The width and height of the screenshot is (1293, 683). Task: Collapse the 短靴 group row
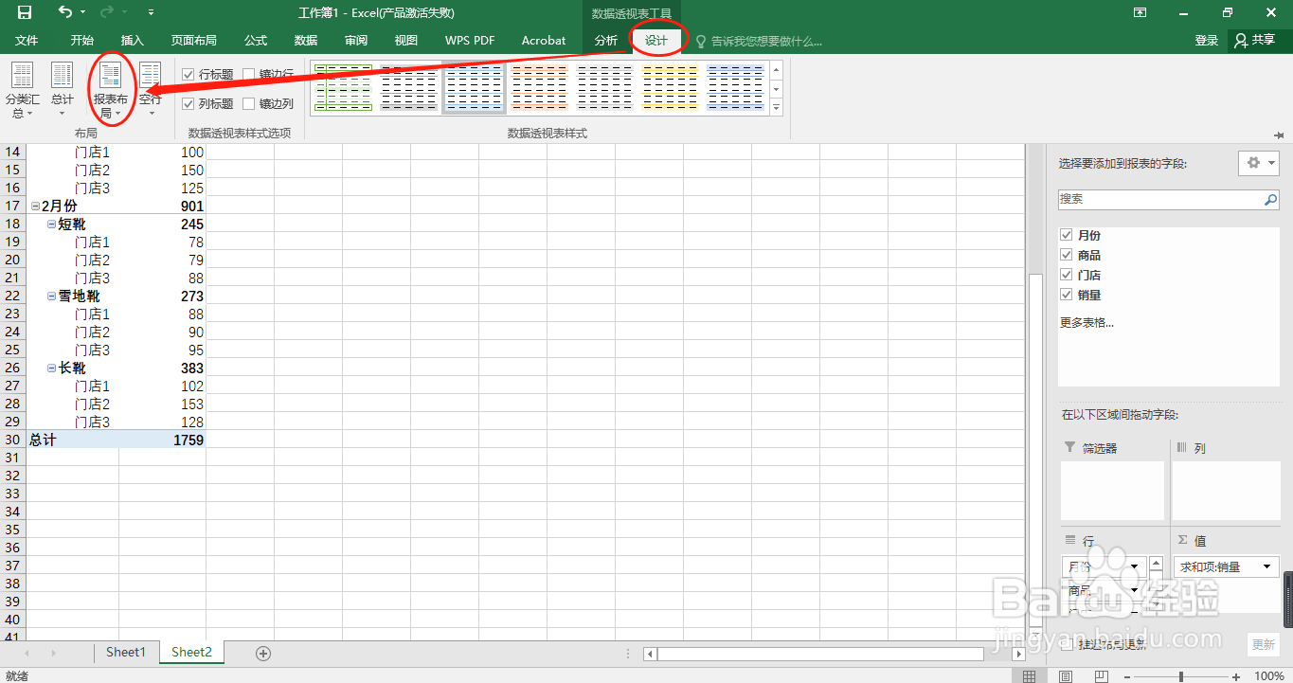point(52,224)
